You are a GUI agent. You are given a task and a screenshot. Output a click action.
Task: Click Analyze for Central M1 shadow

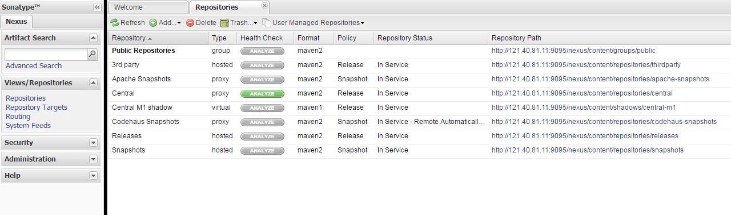coord(262,108)
